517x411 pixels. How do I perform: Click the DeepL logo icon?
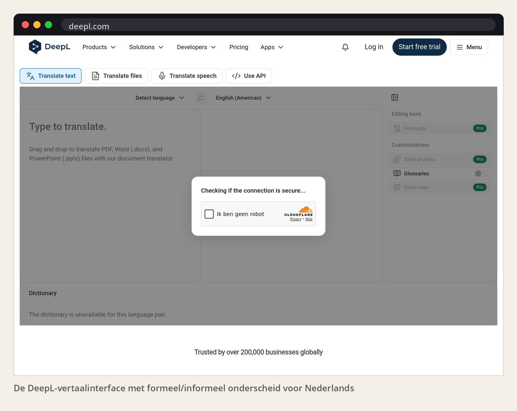35,47
